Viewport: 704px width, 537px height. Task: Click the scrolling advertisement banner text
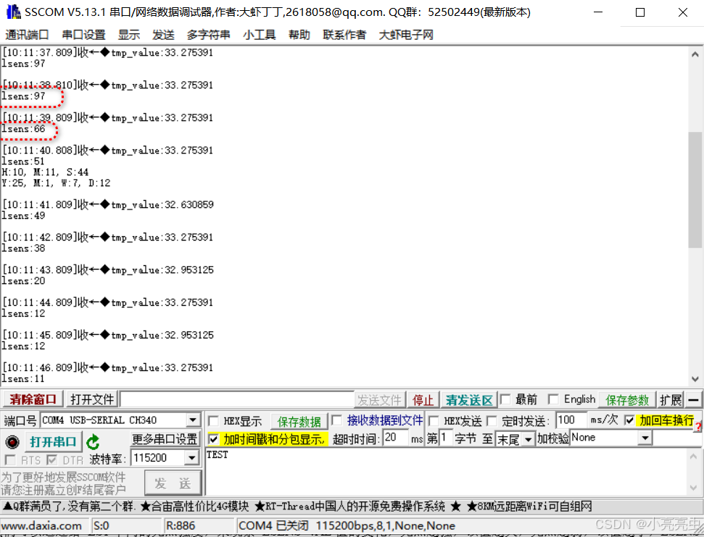[297, 507]
